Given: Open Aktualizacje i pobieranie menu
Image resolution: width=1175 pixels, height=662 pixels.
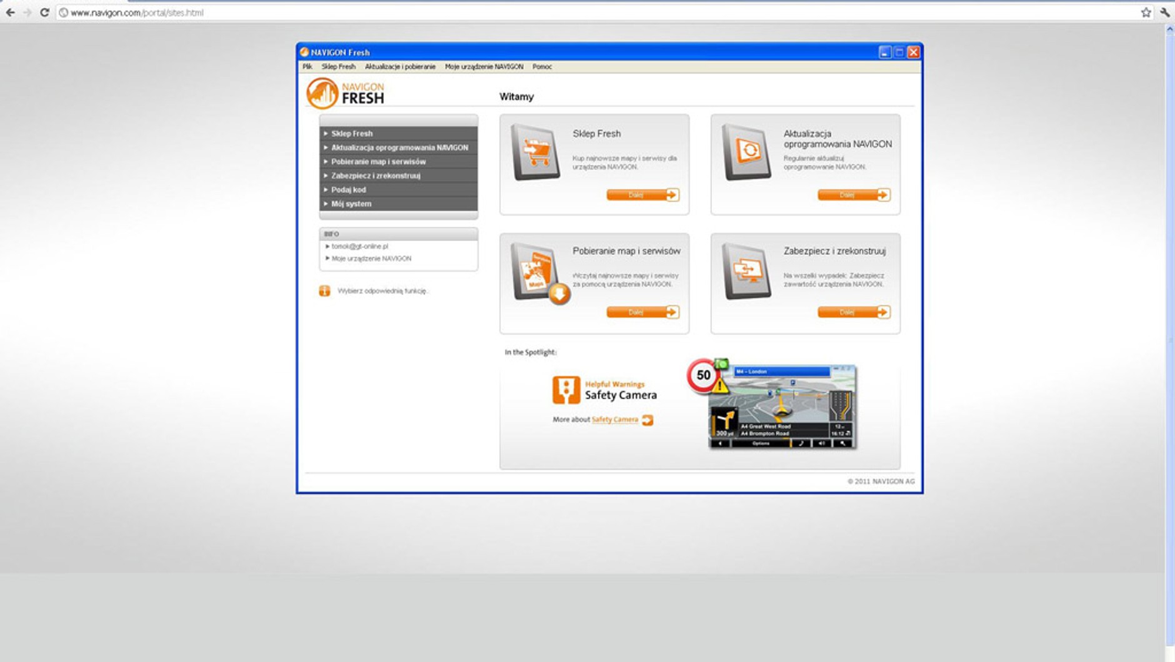Looking at the screenshot, I should [x=400, y=67].
